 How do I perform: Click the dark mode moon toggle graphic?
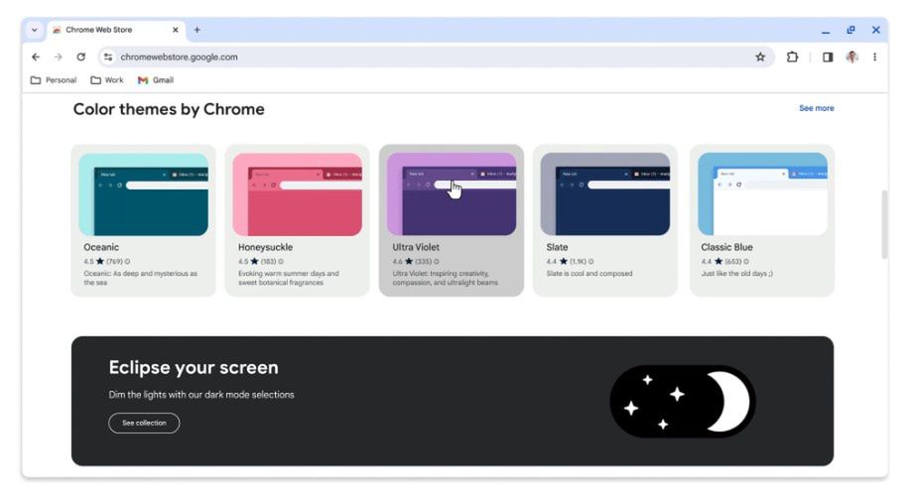click(682, 402)
